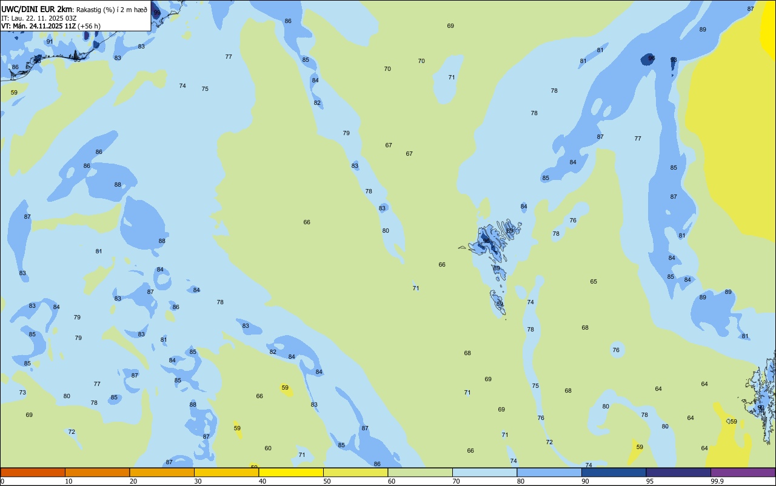Click the dark orange 0–10 legend swatch

[x=33, y=472]
